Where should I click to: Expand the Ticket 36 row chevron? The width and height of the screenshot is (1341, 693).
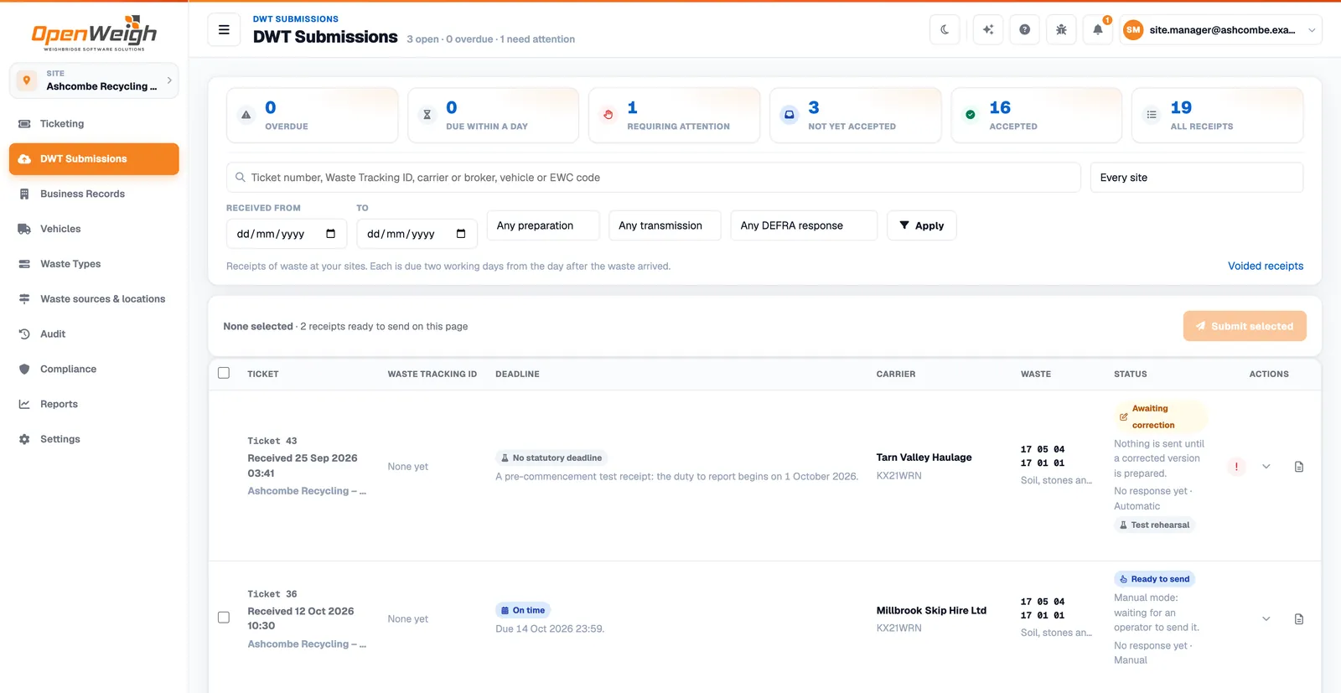click(1266, 619)
